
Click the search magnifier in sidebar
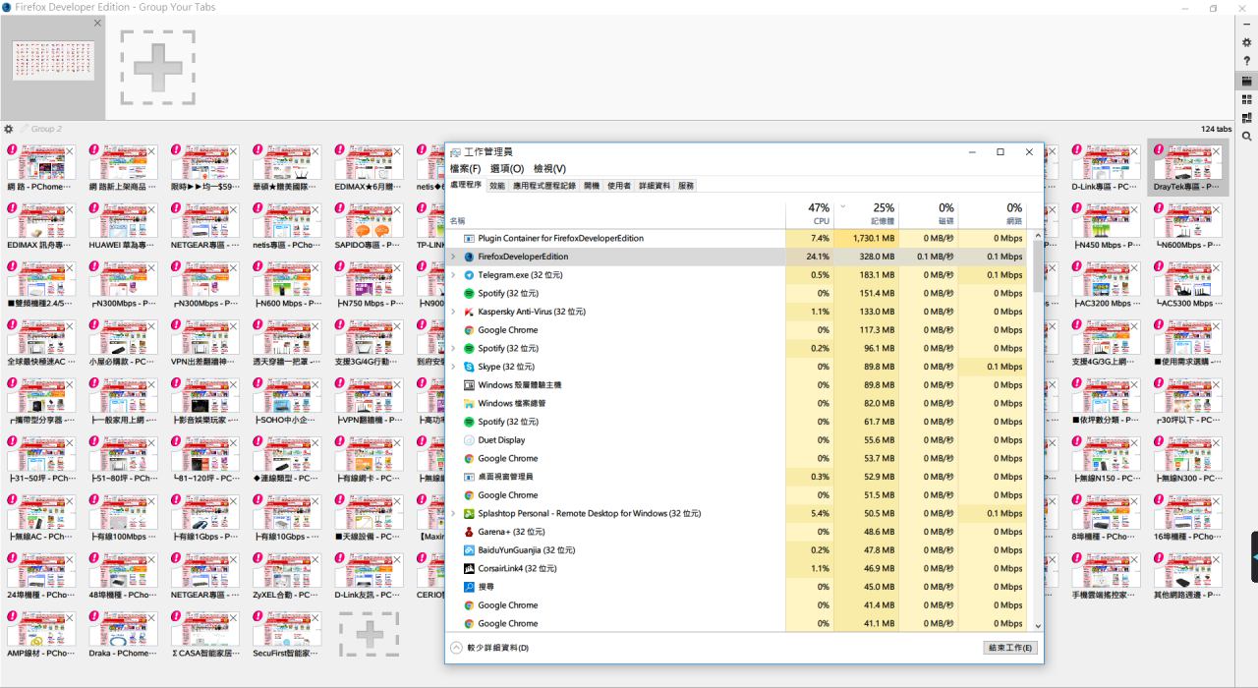coord(1247,137)
